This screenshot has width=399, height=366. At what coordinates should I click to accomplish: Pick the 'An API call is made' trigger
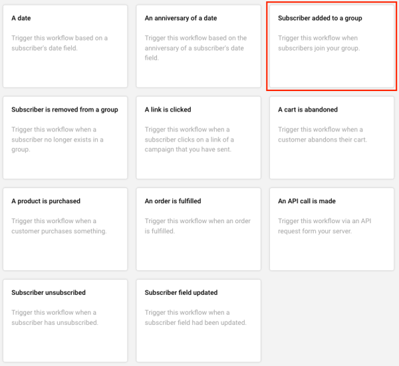click(331, 229)
